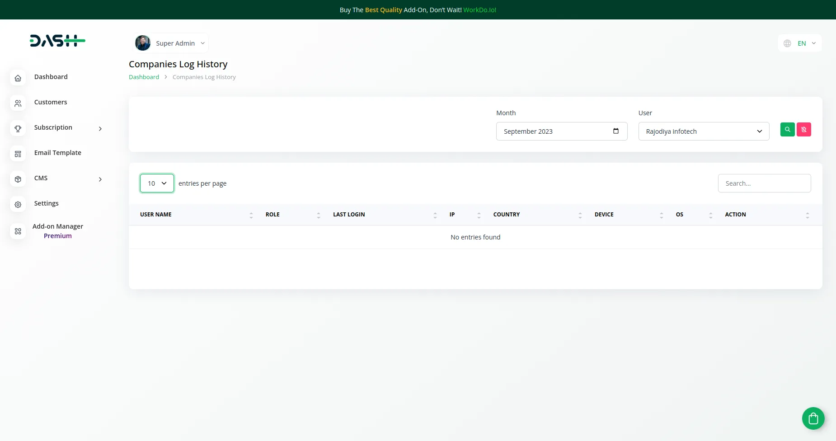The image size is (836, 441).
Task: Click the Email Template sidebar icon
Action: [18, 154]
